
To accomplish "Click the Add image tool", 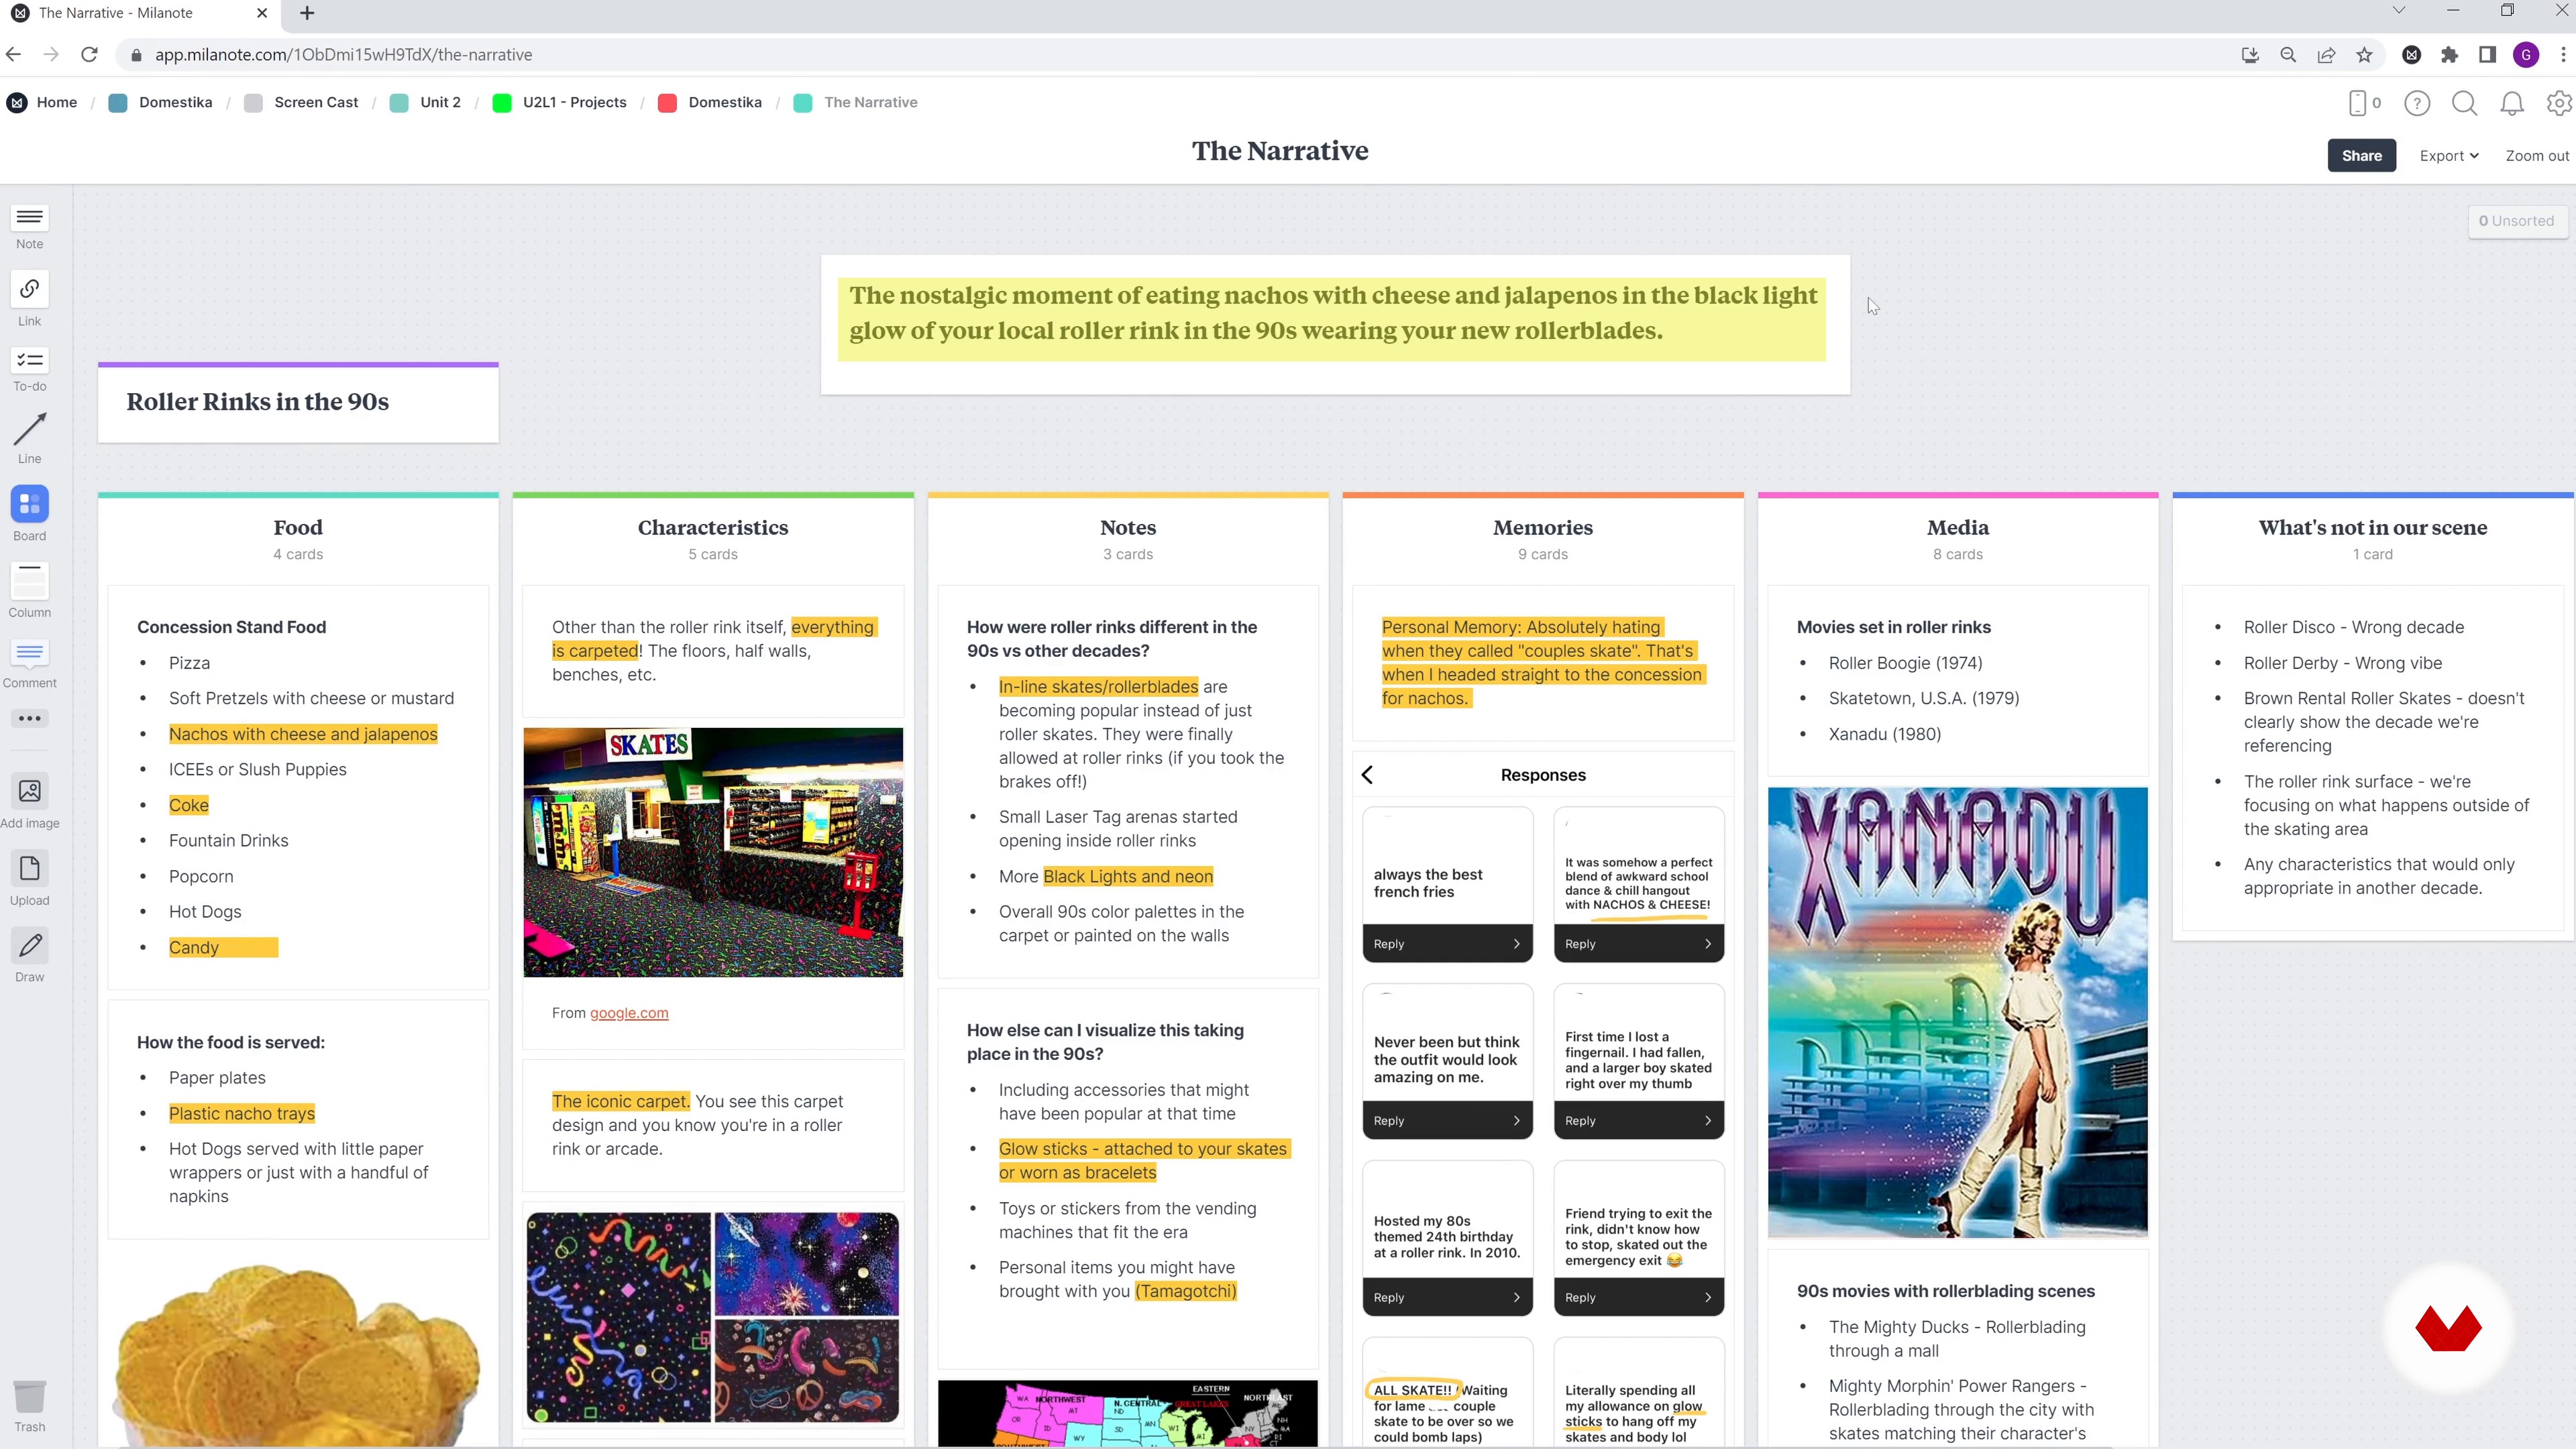I will pos(29,802).
